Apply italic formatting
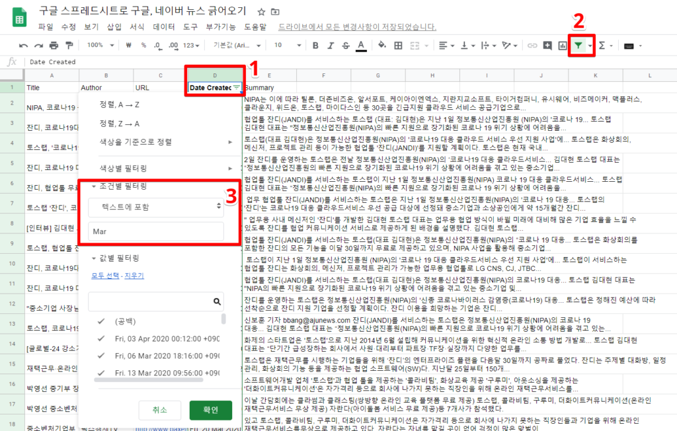677x431 pixels. (331, 46)
